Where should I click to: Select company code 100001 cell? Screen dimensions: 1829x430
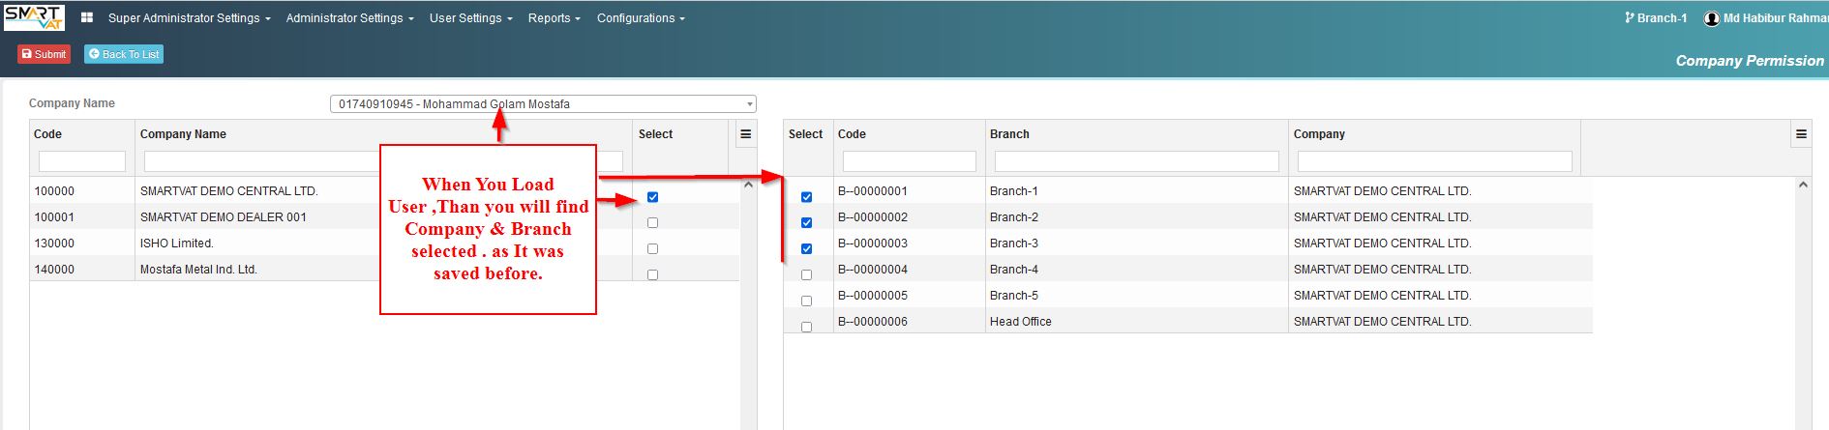click(x=54, y=217)
